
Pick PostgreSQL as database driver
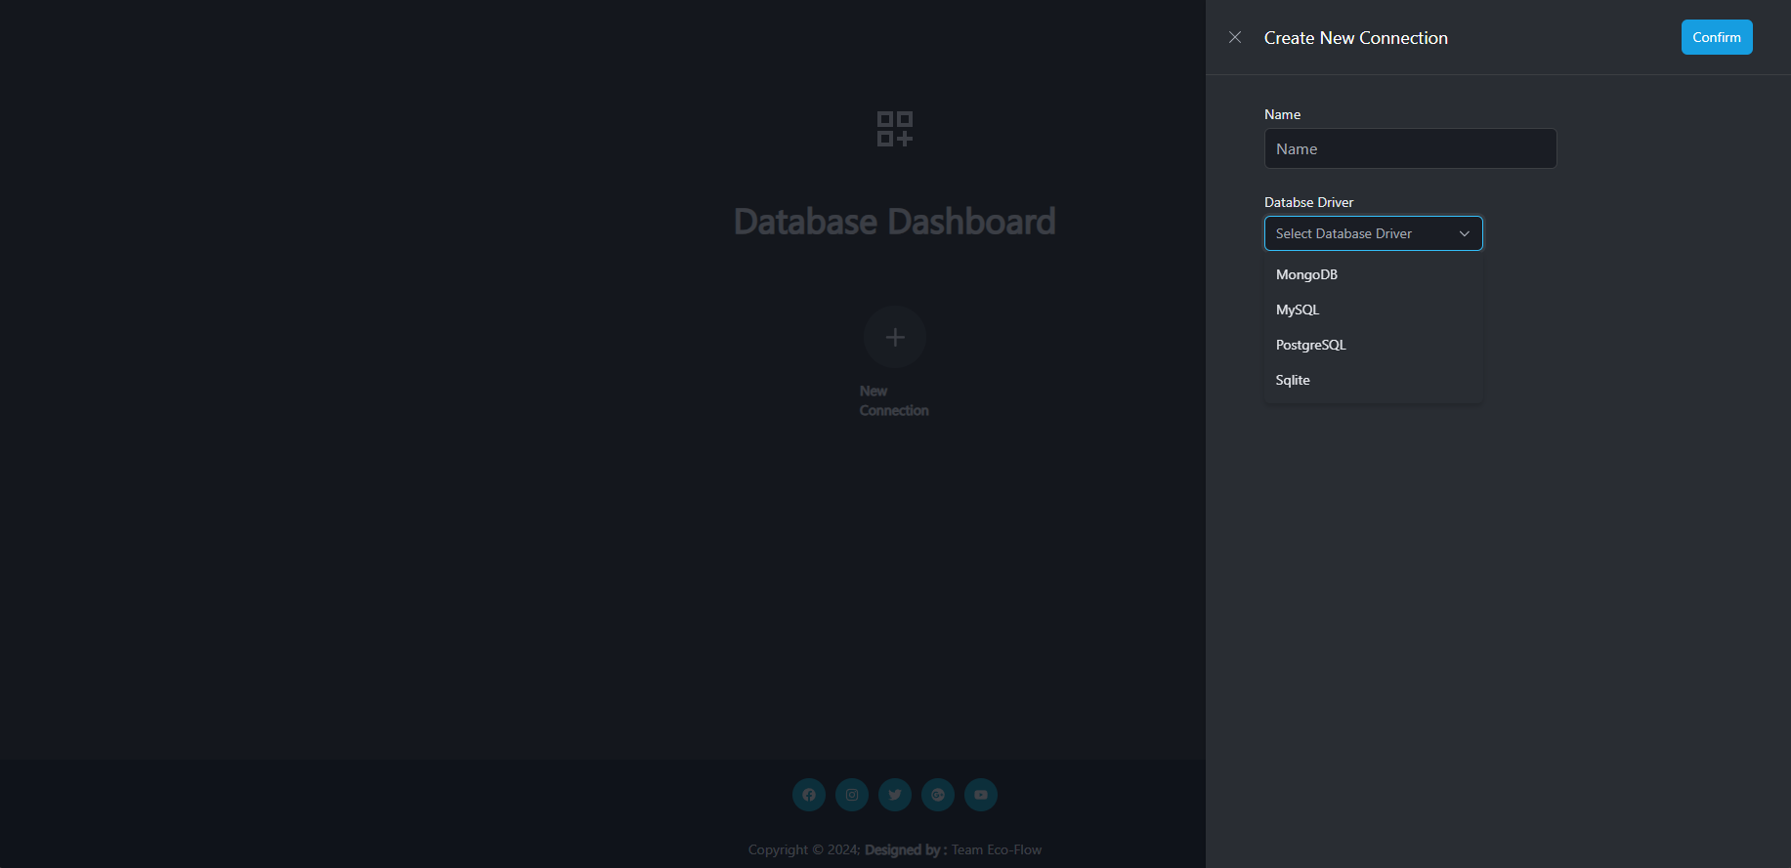1373,345
